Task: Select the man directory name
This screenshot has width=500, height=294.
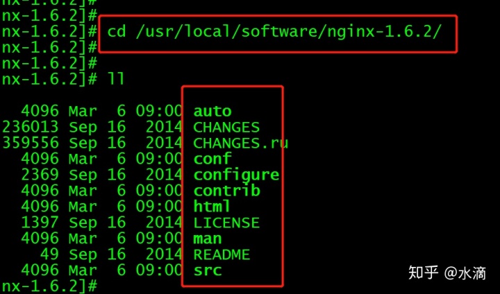Action: pos(208,239)
